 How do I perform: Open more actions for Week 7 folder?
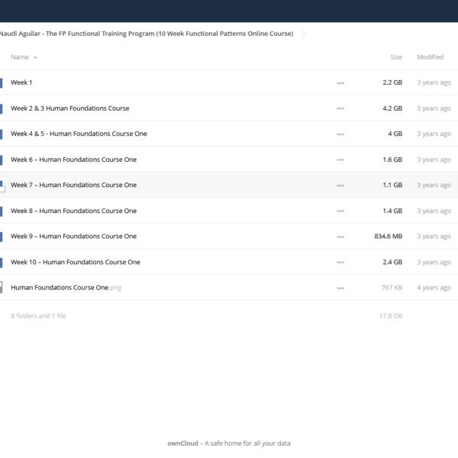tap(340, 185)
